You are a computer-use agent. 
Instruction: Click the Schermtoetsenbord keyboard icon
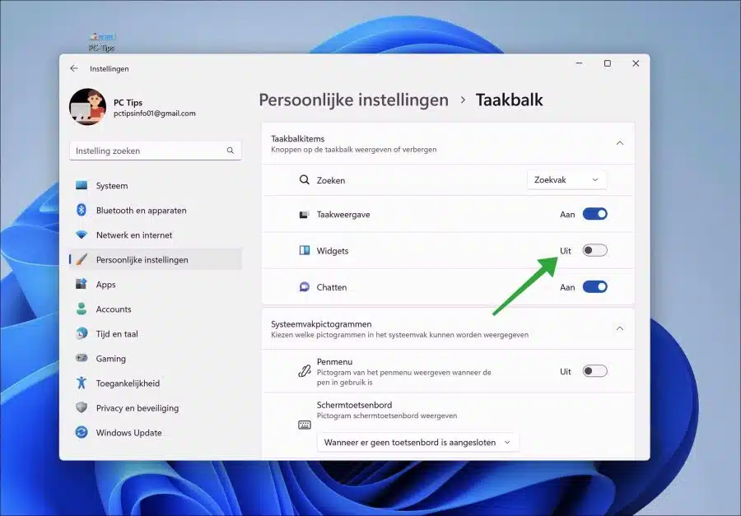(305, 425)
